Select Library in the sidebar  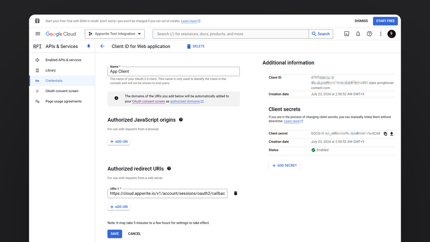click(50, 70)
